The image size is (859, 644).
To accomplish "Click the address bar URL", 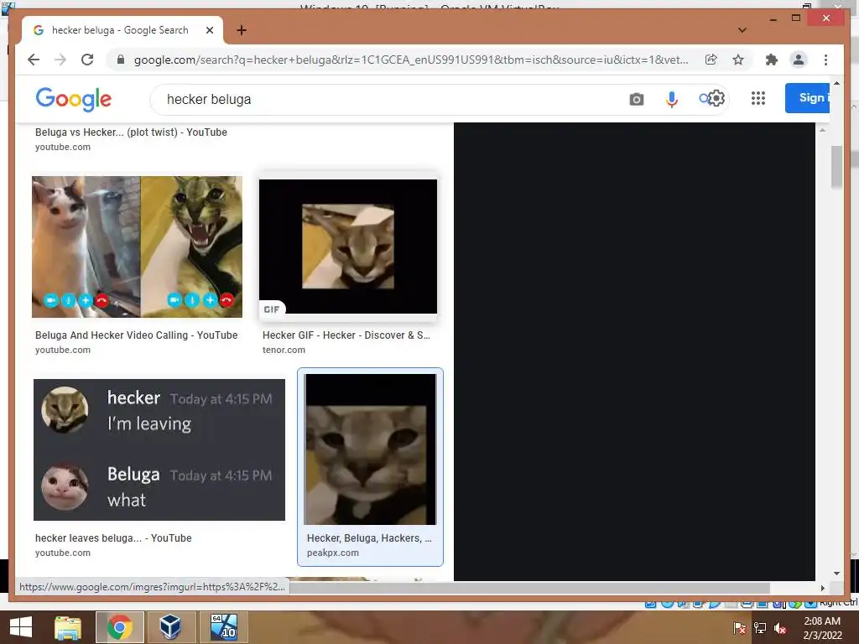I will click(411, 60).
